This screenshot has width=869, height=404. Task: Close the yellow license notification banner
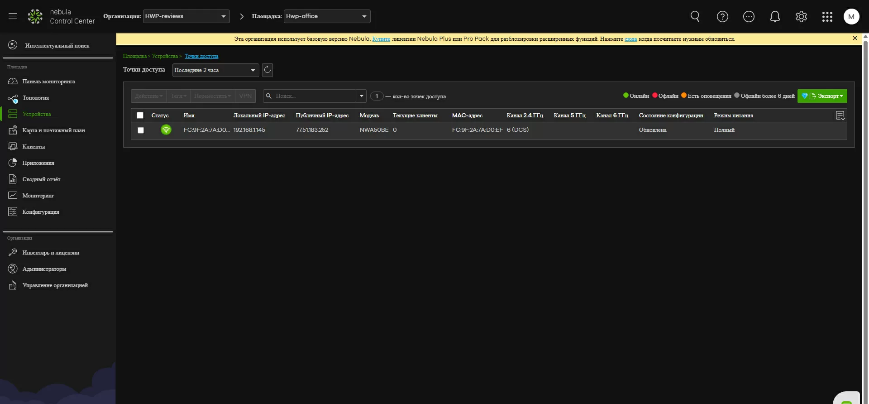pos(855,38)
